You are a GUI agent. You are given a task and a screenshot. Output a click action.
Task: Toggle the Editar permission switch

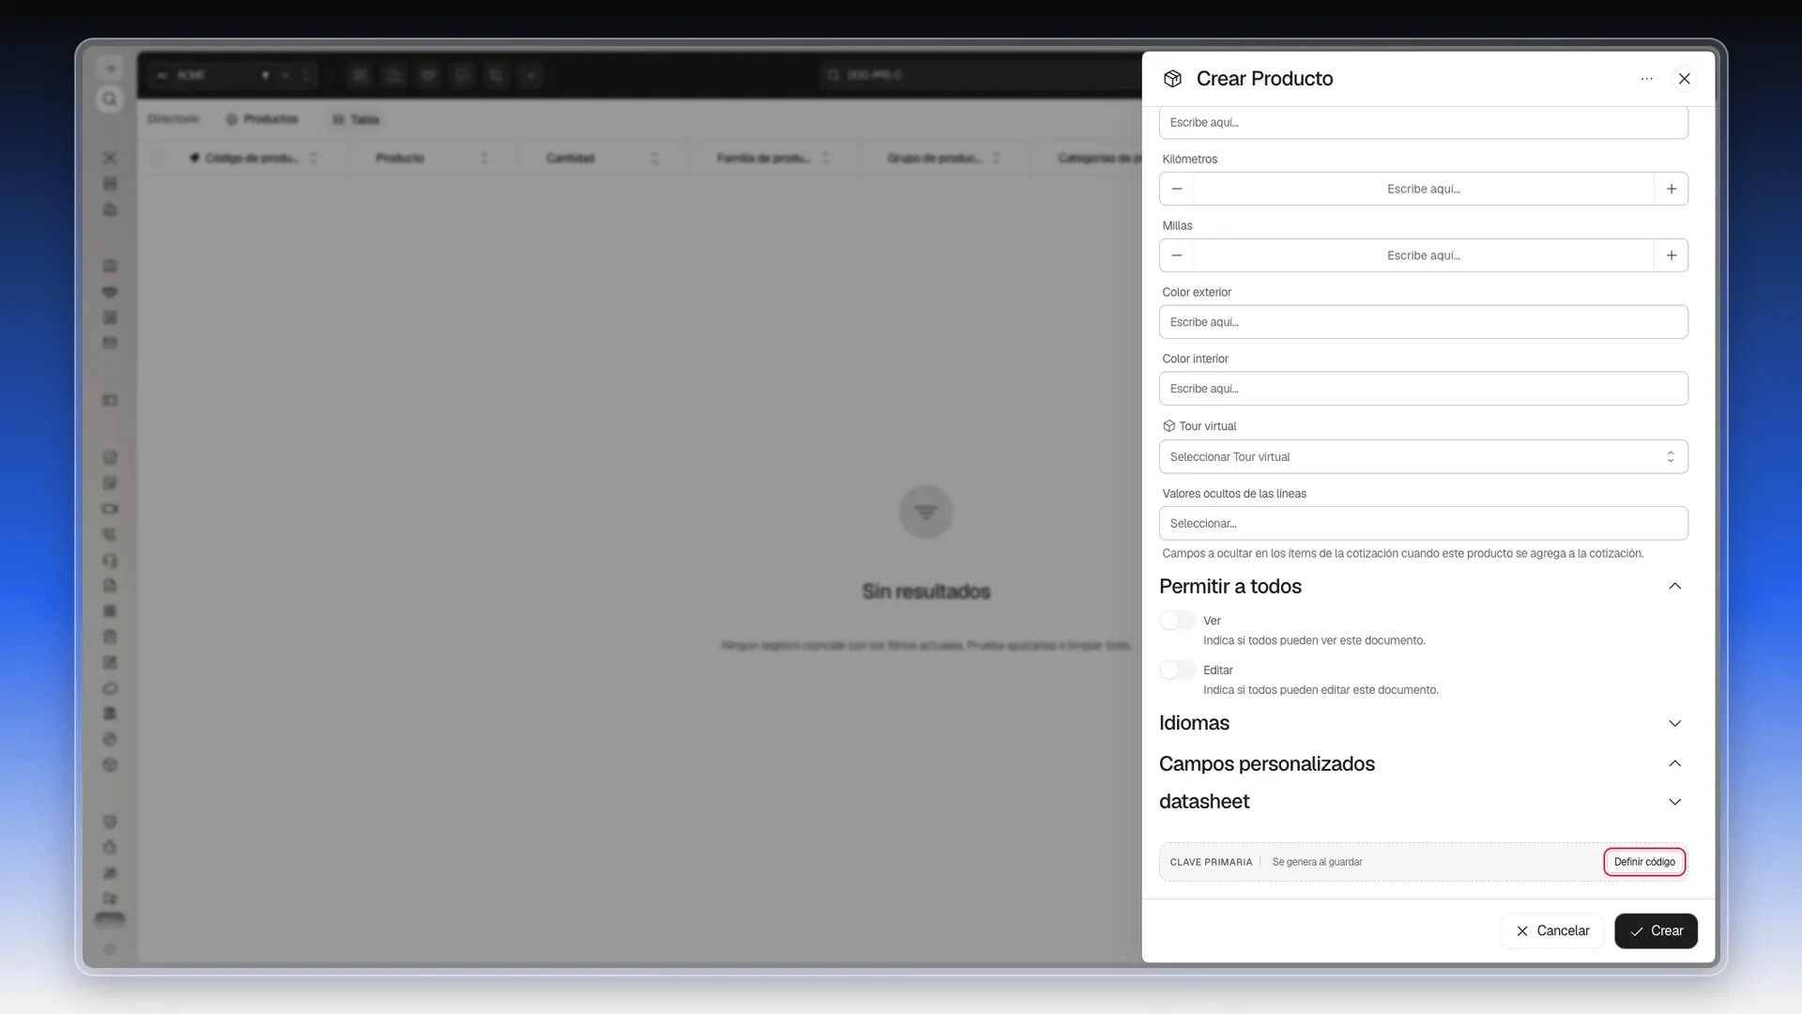[1177, 670]
